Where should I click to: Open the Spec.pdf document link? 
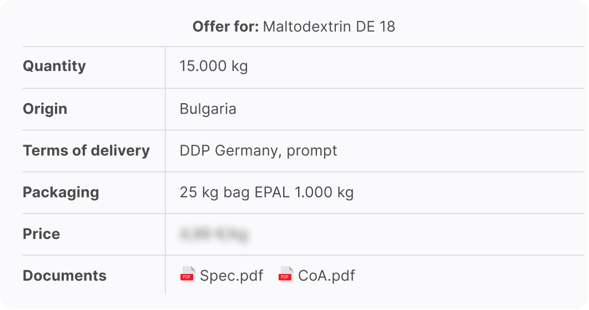point(231,276)
